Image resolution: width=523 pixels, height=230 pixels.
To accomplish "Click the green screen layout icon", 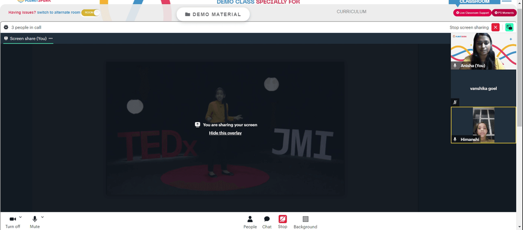I will pyautogui.click(x=509, y=27).
